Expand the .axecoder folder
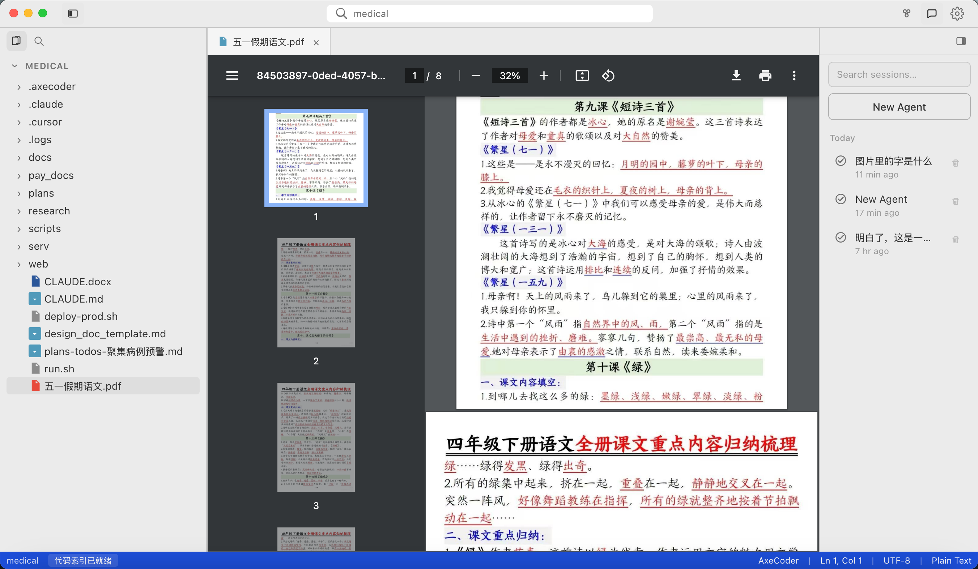Screen dimensions: 978x569 [52, 86]
